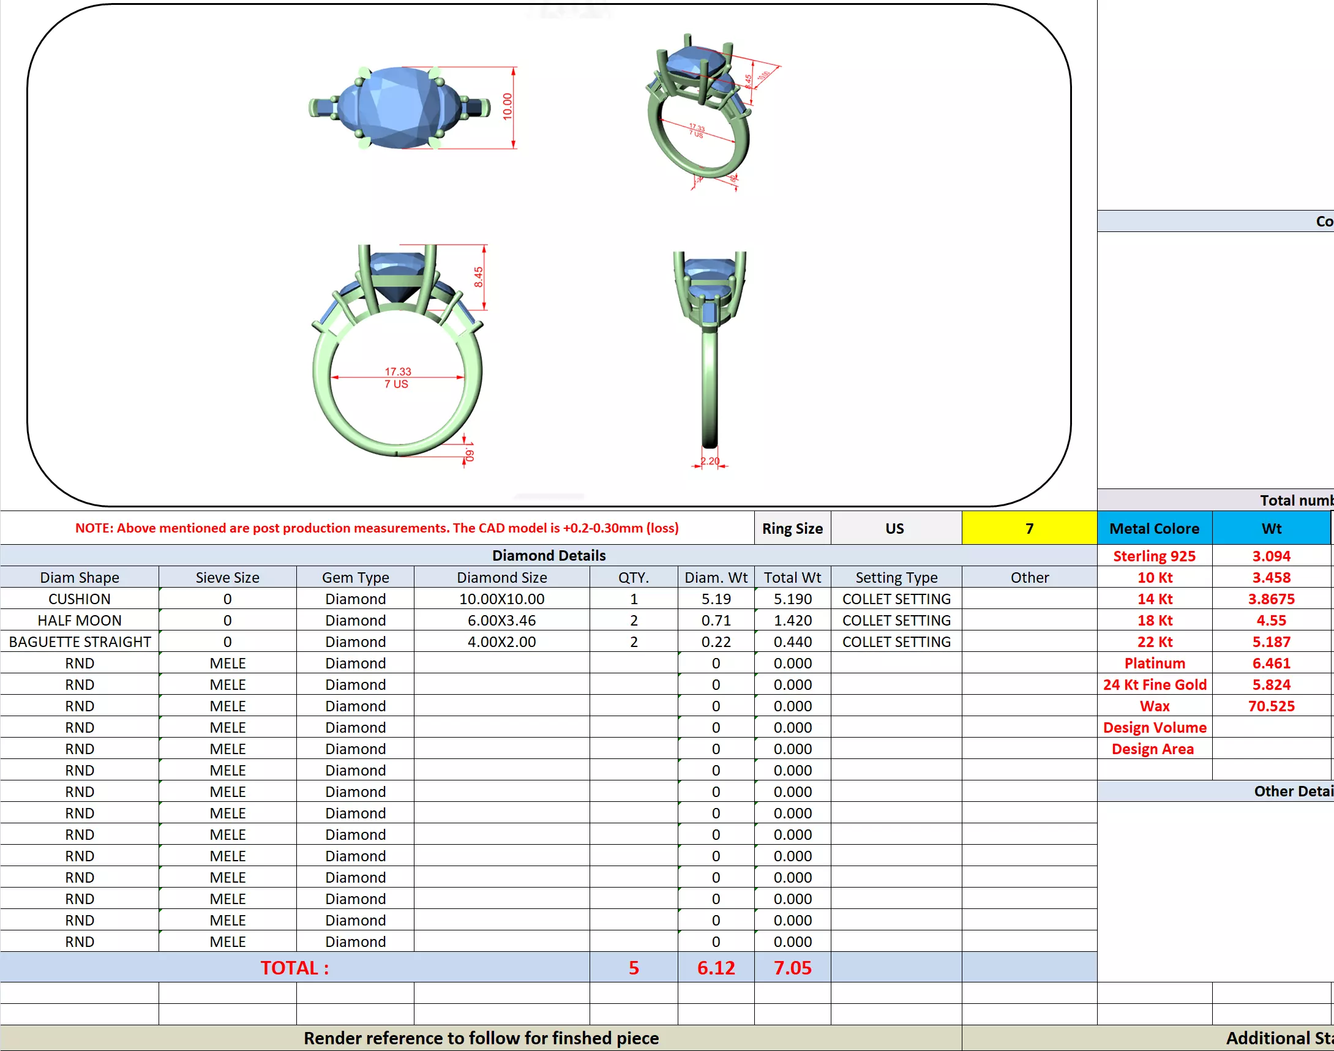Image resolution: width=1334 pixels, height=1051 pixels.
Task: Click the 10.00X10.00 diamond size cell
Action: click(x=501, y=599)
